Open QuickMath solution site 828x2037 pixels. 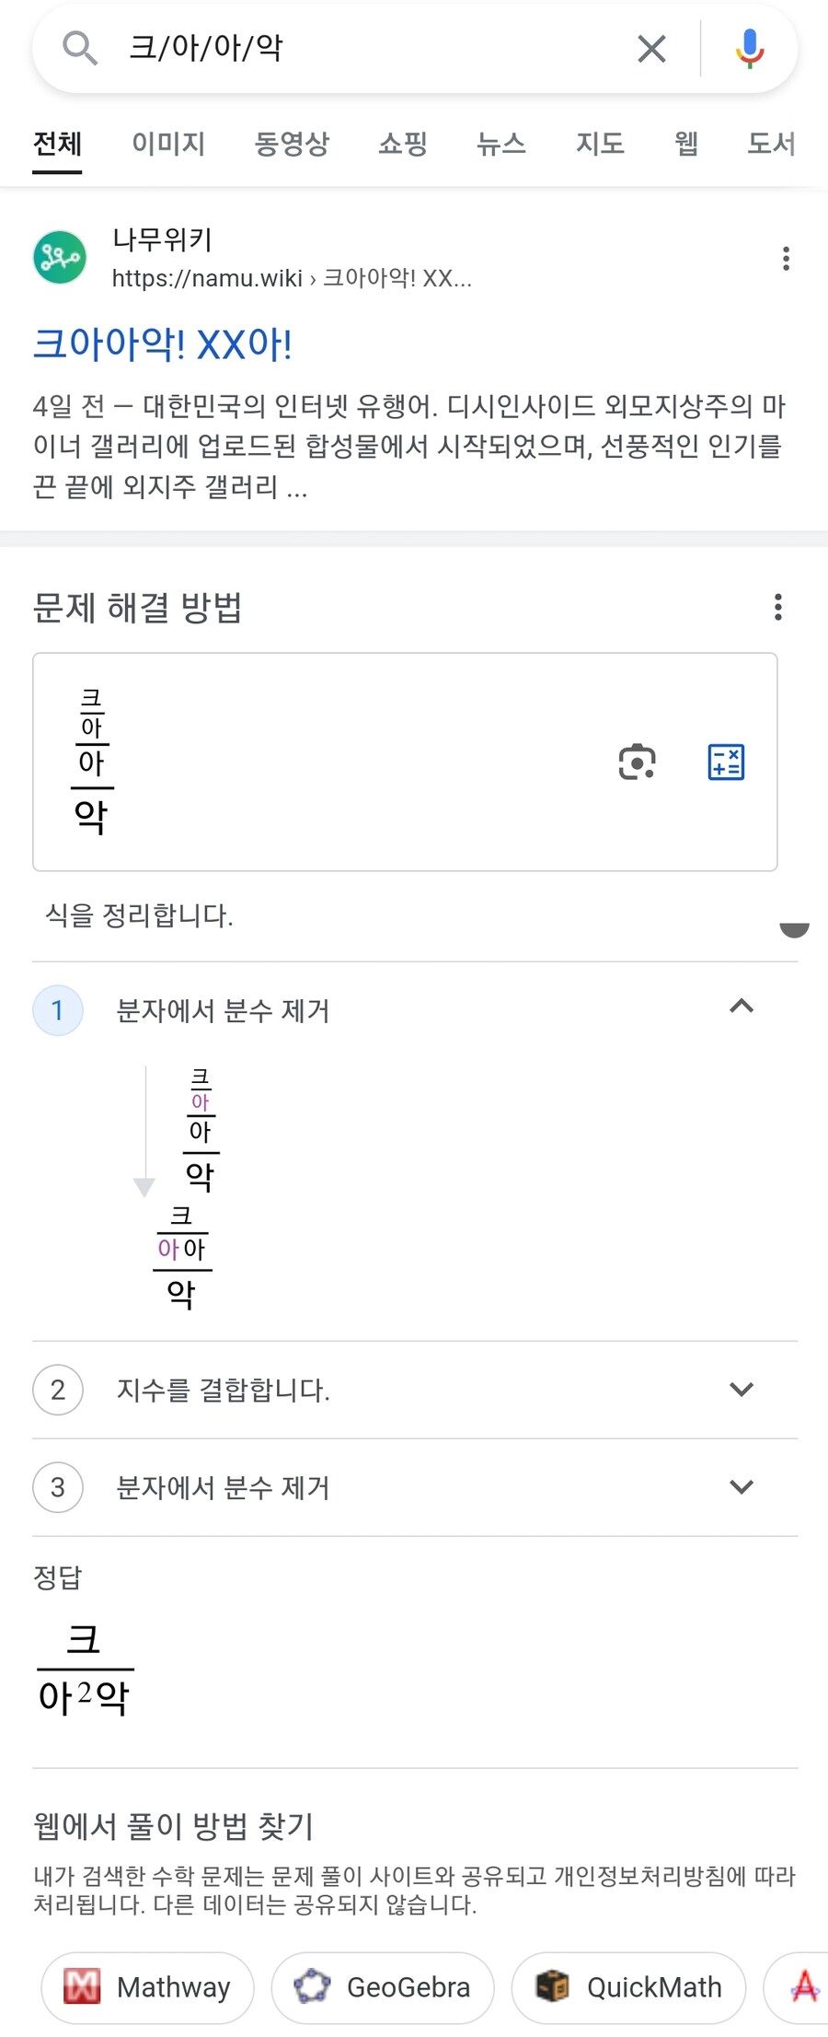point(628,1987)
